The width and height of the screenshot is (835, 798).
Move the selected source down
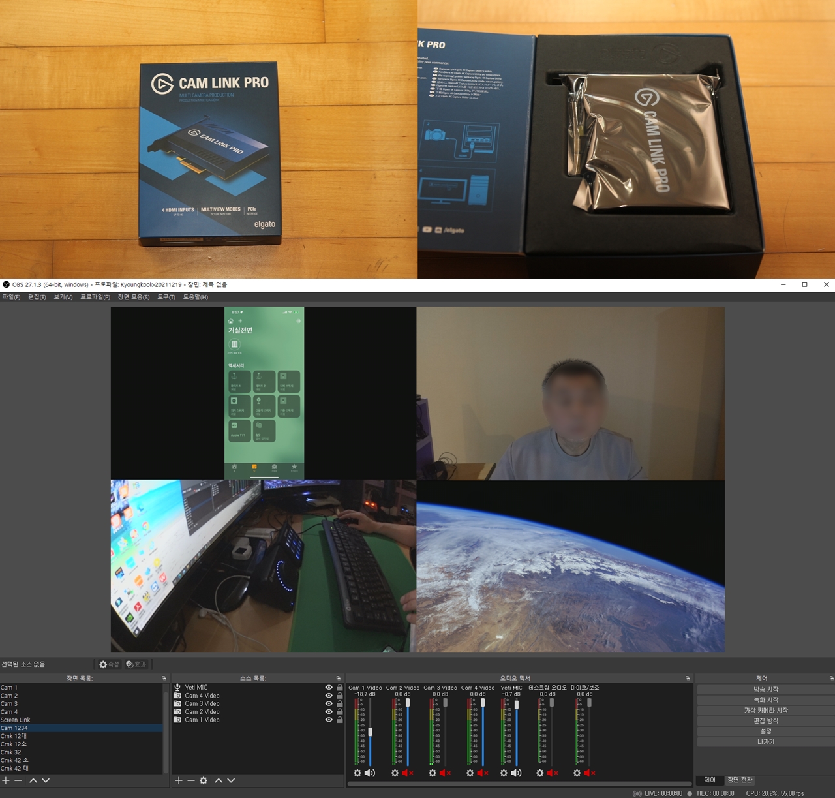click(x=231, y=780)
